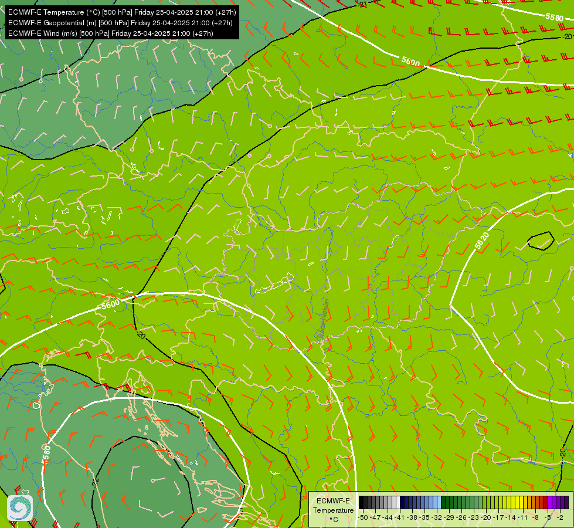Click the -26 value on temperature legend
The height and width of the screenshot is (528, 574).
(x=461, y=517)
